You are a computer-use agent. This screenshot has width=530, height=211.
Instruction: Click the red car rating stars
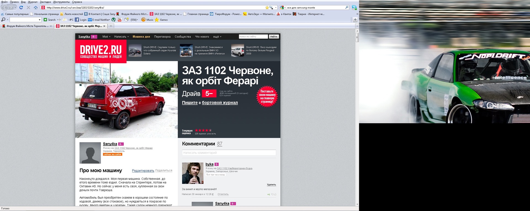pyautogui.click(x=203, y=130)
